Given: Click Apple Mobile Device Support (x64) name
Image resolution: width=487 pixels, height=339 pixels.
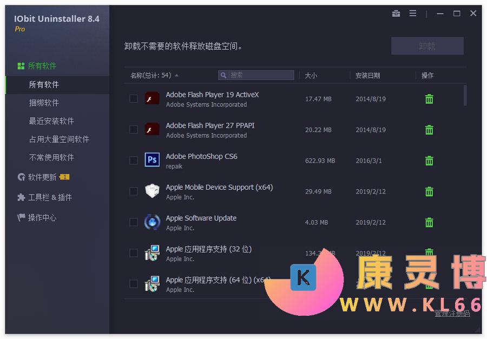Looking at the screenshot, I should tap(219, 188).
